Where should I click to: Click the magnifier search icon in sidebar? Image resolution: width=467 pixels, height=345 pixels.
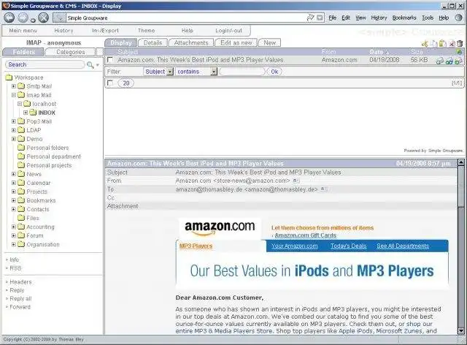point(90,64)
